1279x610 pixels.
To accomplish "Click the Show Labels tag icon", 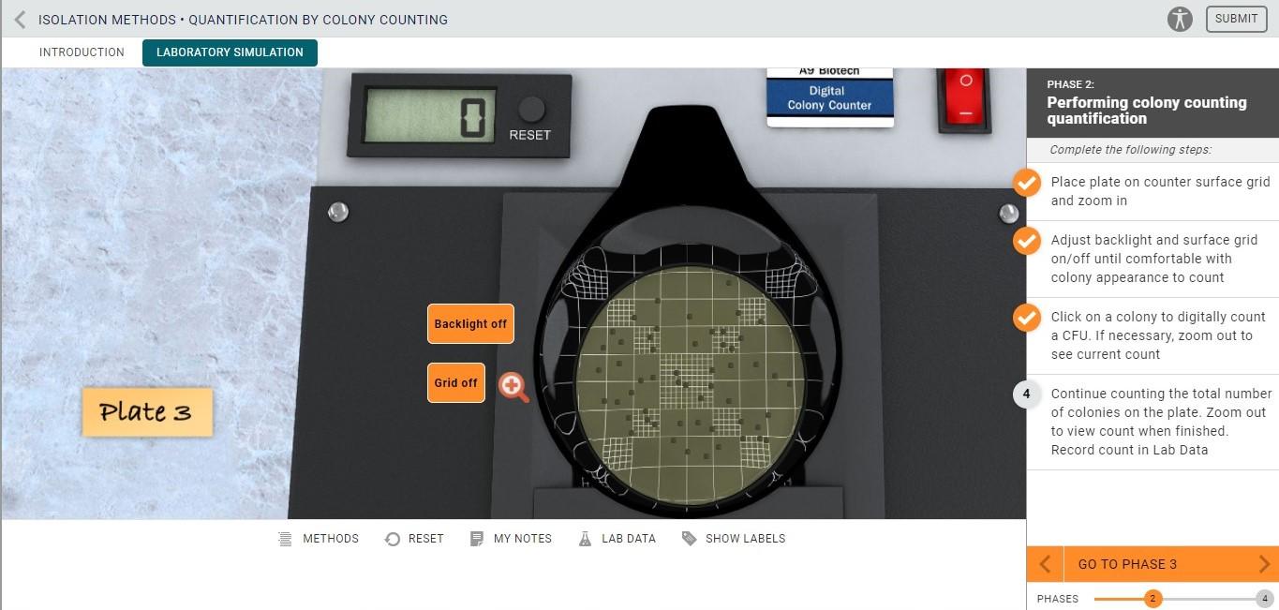I will (690, 538).
